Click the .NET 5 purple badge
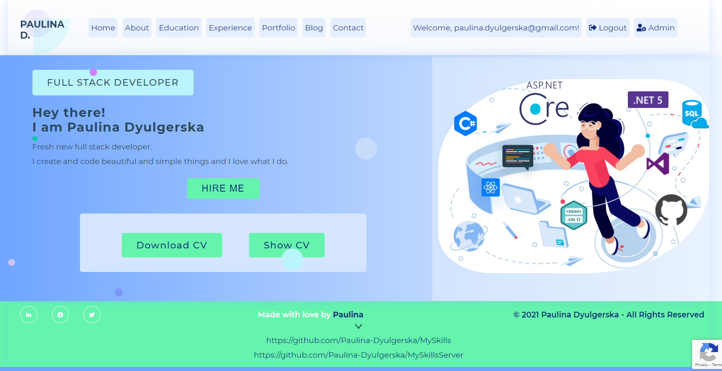Screen dimensions: 722x371 [648, 100]
